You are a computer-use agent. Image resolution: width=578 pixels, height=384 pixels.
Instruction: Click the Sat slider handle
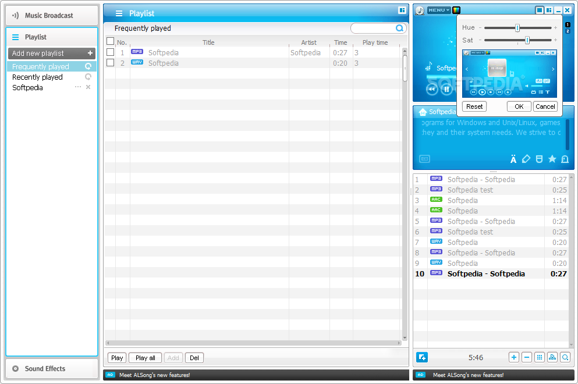click(x=527, y=40)
